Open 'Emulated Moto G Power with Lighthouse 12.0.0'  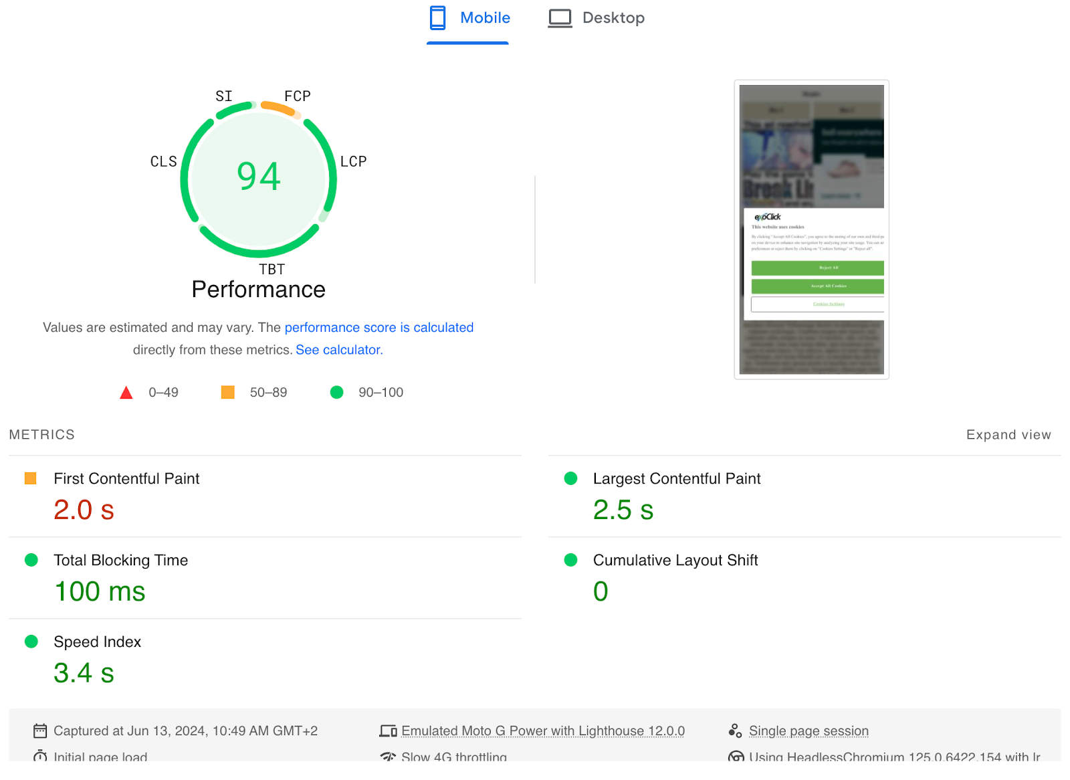coord(543,731)
